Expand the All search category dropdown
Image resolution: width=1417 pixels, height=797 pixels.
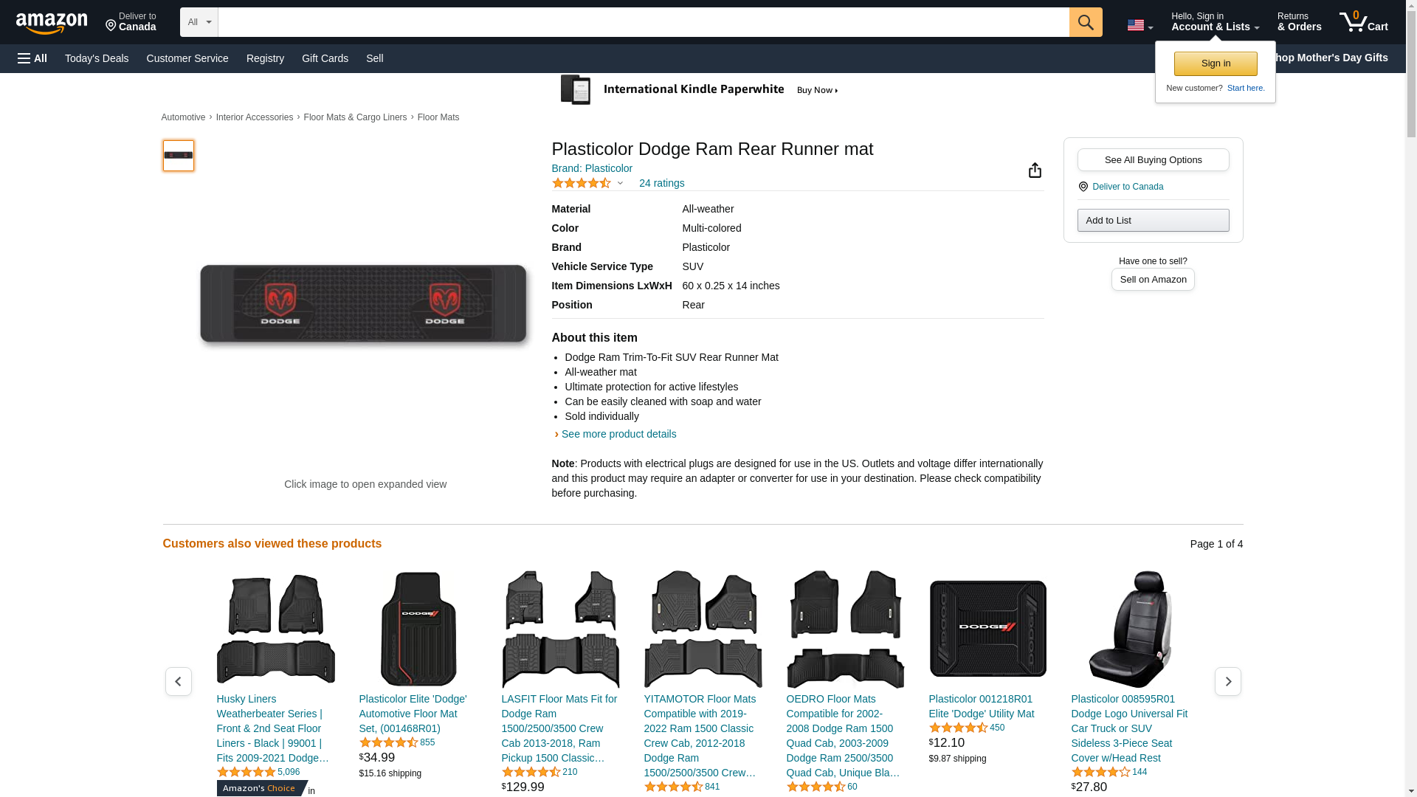click(199, 22)
